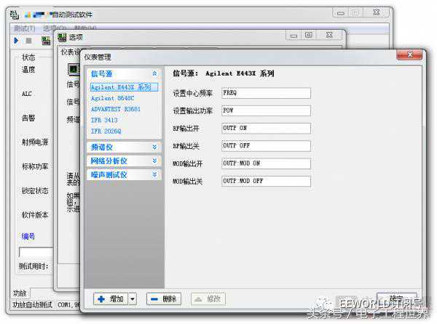Click the OUTP ON command field
The height and width of the screenshot is (324, 437).
266,128
